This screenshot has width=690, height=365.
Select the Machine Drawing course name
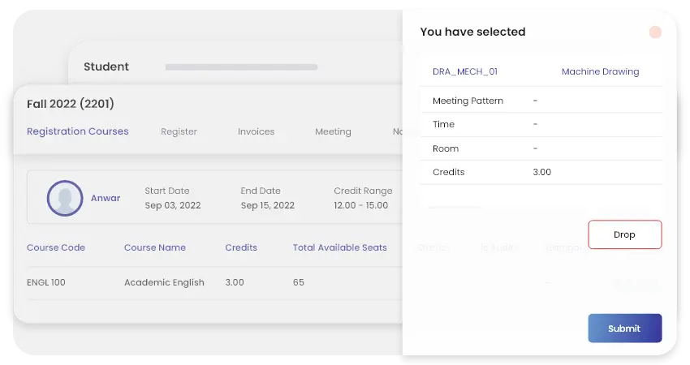[x=600, y=71]
